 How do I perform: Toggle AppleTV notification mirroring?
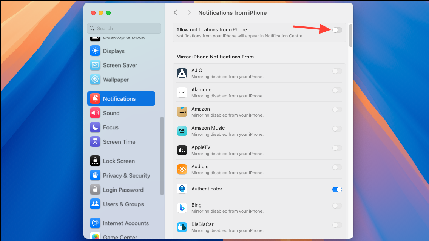337,148
